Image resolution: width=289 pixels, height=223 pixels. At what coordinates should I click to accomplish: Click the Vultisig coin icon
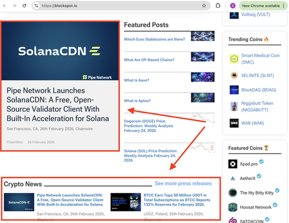coord(234,15)
